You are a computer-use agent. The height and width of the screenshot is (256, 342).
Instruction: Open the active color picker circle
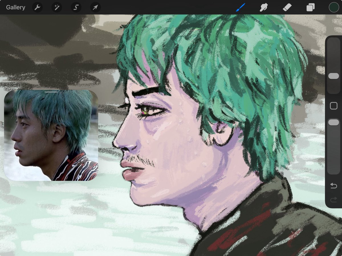[x=334, y=7]
